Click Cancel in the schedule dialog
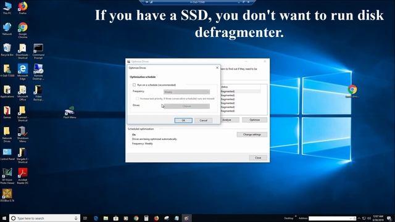The image size is (395, 222). coord(203,120)
